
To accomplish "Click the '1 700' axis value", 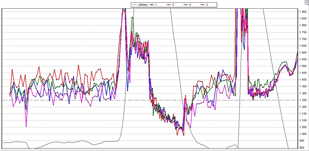I will pyautogui.click(x=303, y=39).
